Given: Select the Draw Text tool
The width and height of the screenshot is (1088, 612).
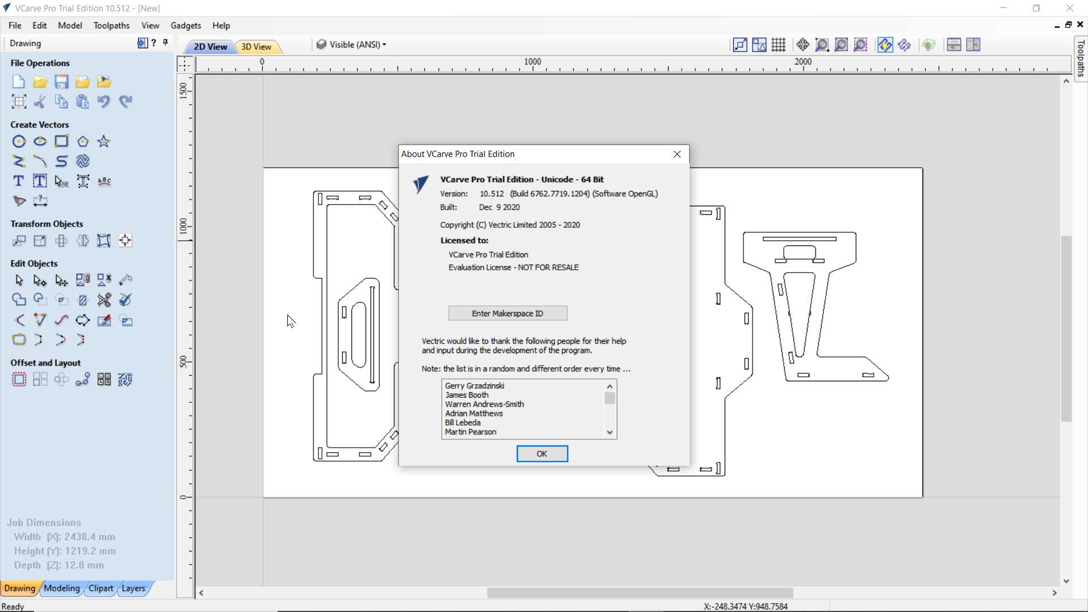Looking at the screenshot, I should pos(19,181).
